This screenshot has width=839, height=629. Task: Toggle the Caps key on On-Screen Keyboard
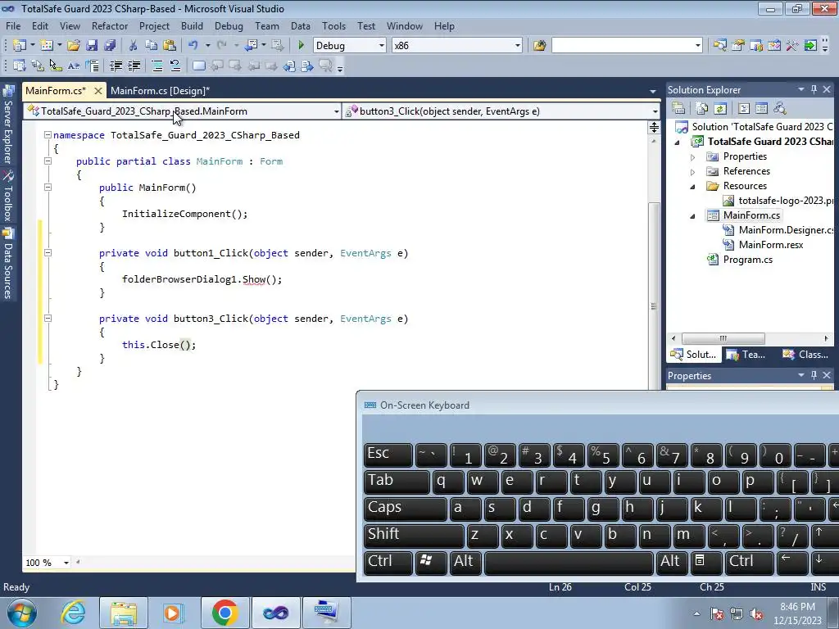(405, 508)
